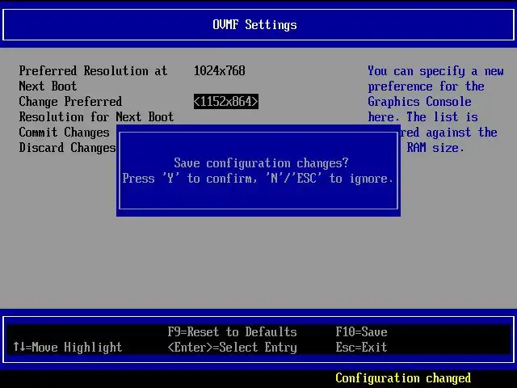Viewport: 517px width, 388px height.
Task: Click the F10=Save hint
Action: pos(361,331)
